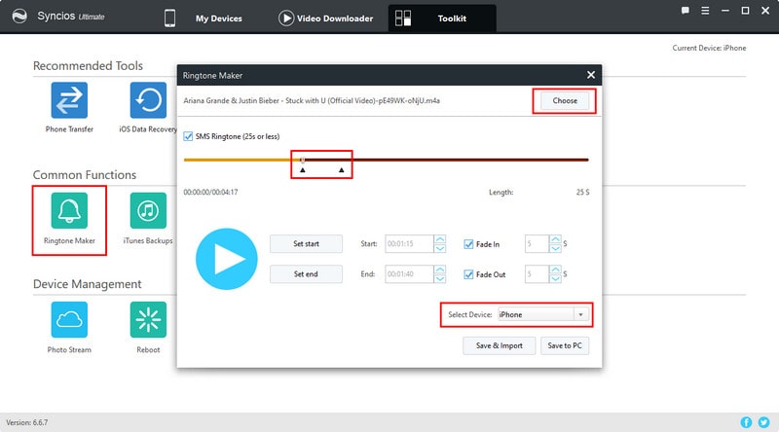The width and height of the screenshot is (779, 432).
Task: Increase the End time with up arrow
Action: tap(440, 270)
